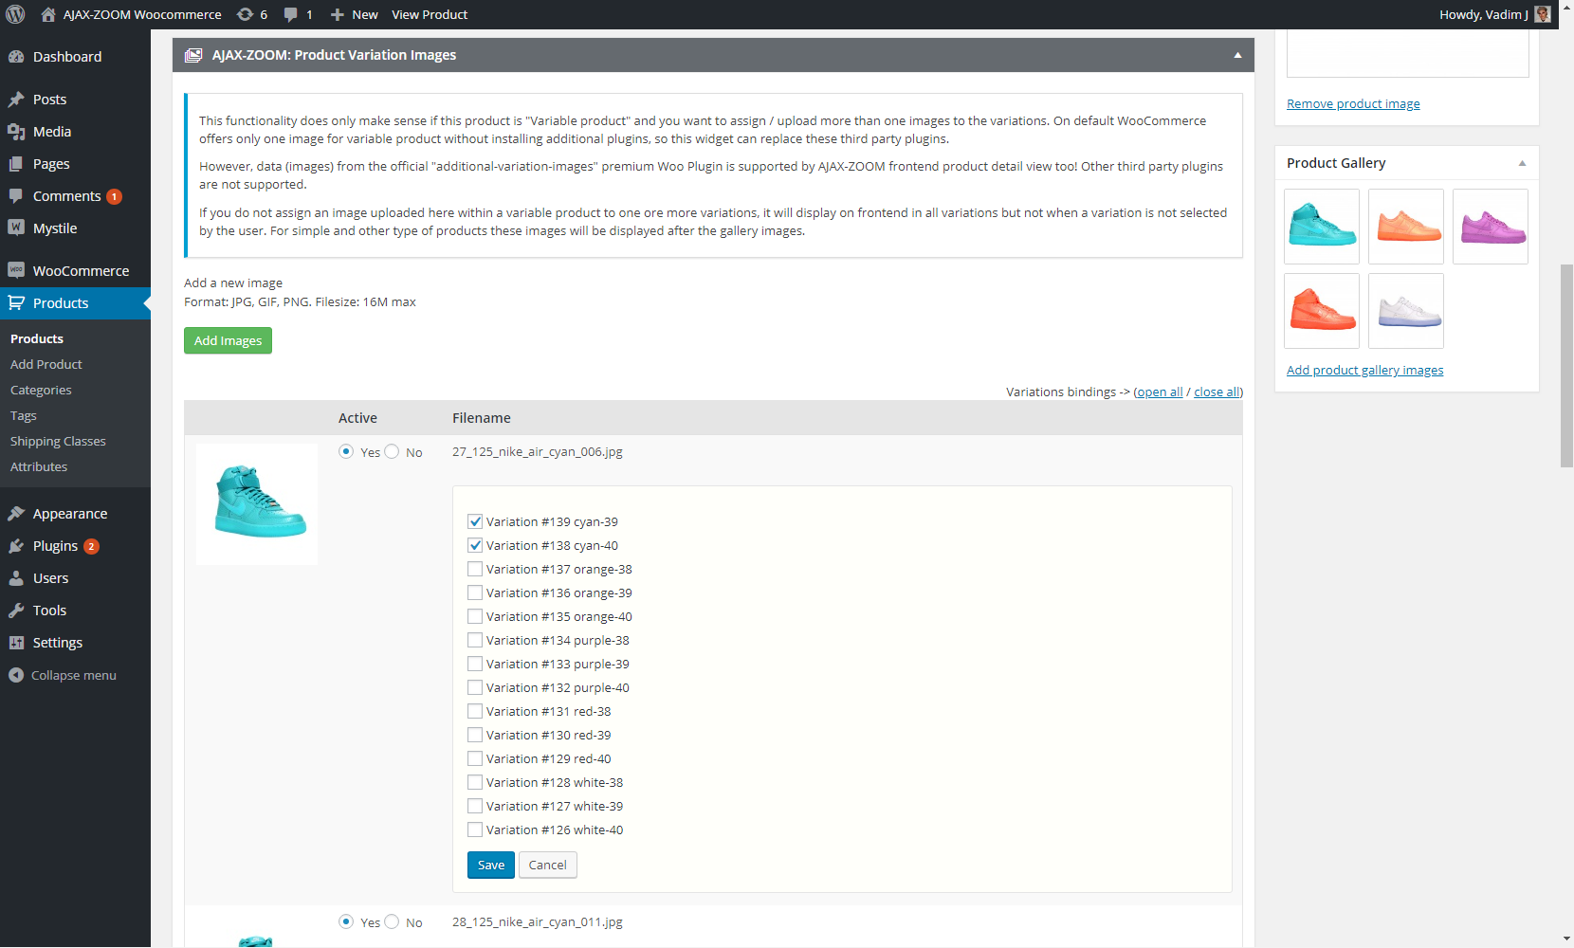Click the Media sidebar icon
The width and height of the screenshot is (1574, 948).
(16, 132)
